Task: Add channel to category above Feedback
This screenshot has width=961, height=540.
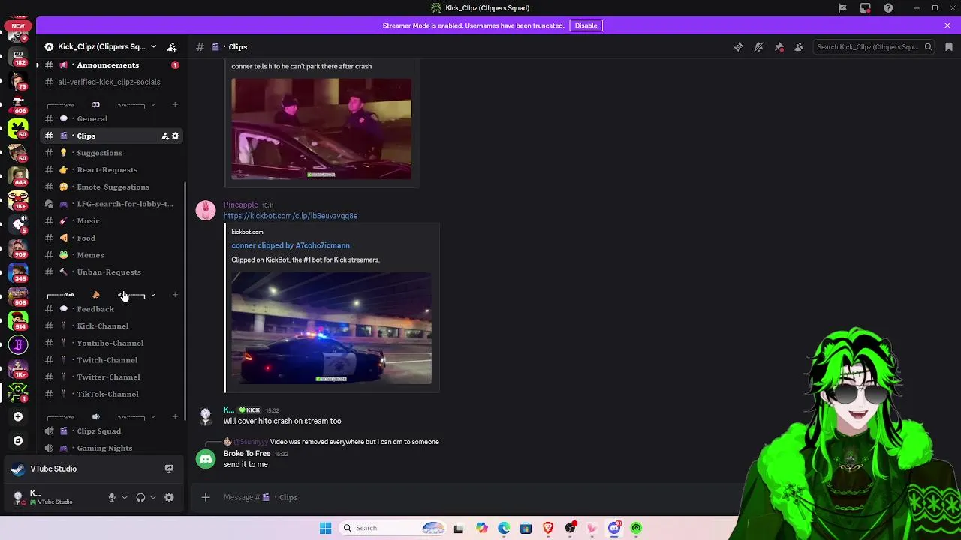Action: (175, 295)
